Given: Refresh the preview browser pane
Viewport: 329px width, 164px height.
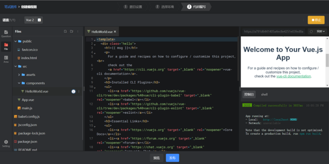Looking at the screenshot, I should pyautogui.click(x=311, y=31).
